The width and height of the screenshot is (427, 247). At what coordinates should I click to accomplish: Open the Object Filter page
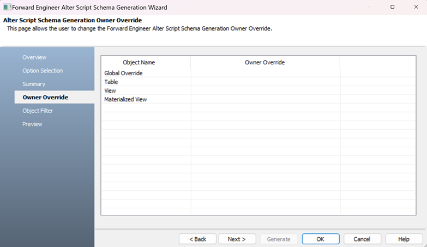(38, 111)
